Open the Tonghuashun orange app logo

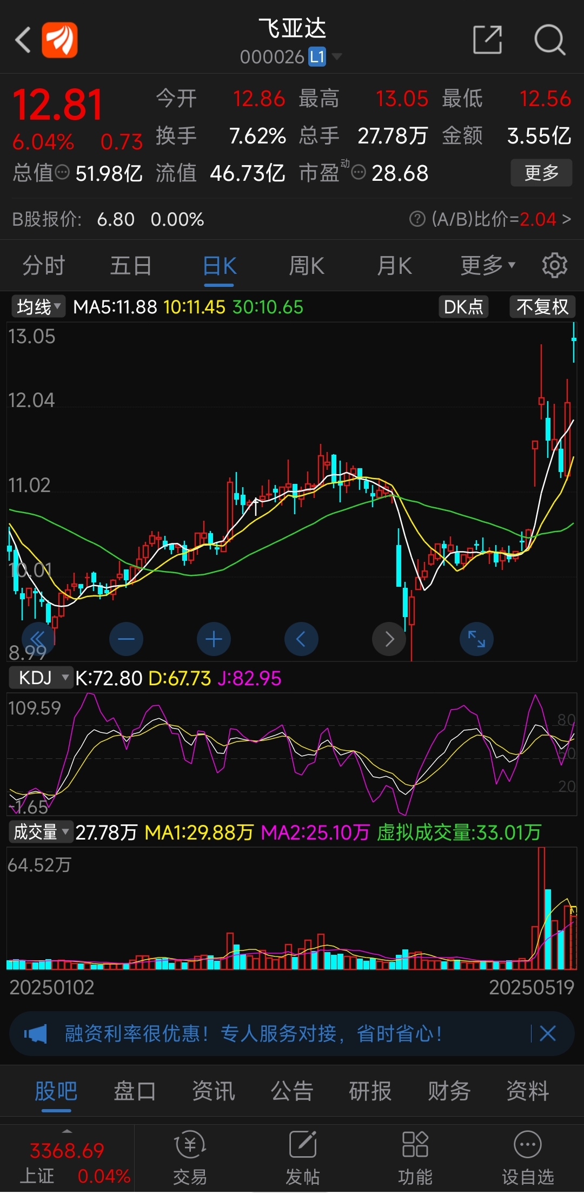59,40
